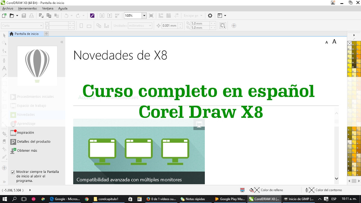Click the Import icon

pyautogui.click(x=102, y=16)
